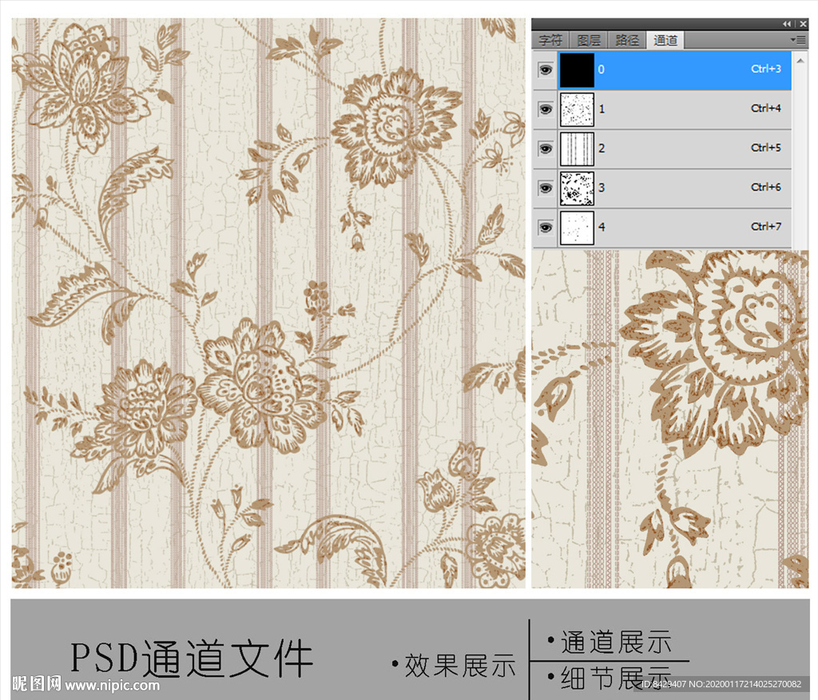
Task: Open the channels panel flyout menu
Action: pyautogui.click(x=799, y=40)
